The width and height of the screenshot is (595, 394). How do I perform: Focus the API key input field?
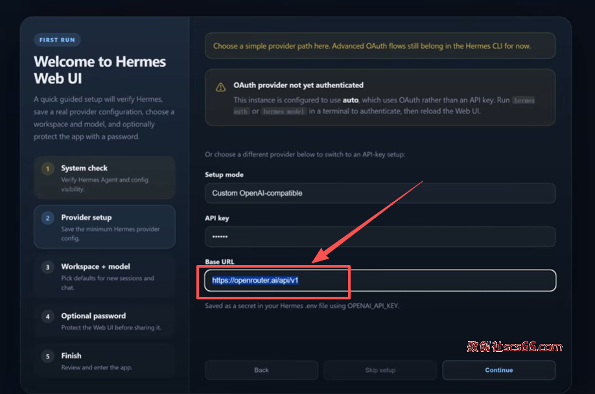pos(380,237)
